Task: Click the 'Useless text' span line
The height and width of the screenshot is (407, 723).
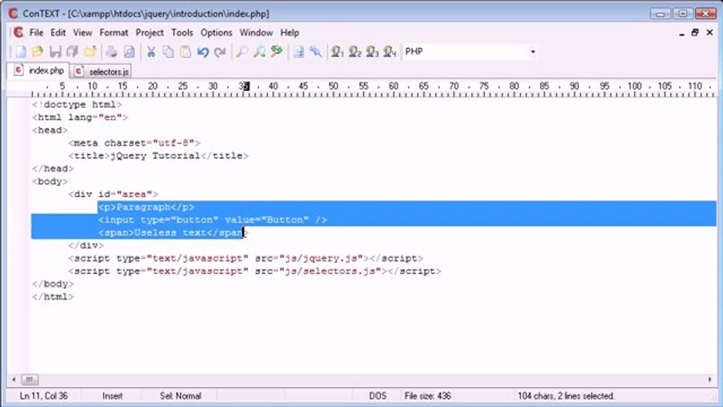Action: pos(173,232)
